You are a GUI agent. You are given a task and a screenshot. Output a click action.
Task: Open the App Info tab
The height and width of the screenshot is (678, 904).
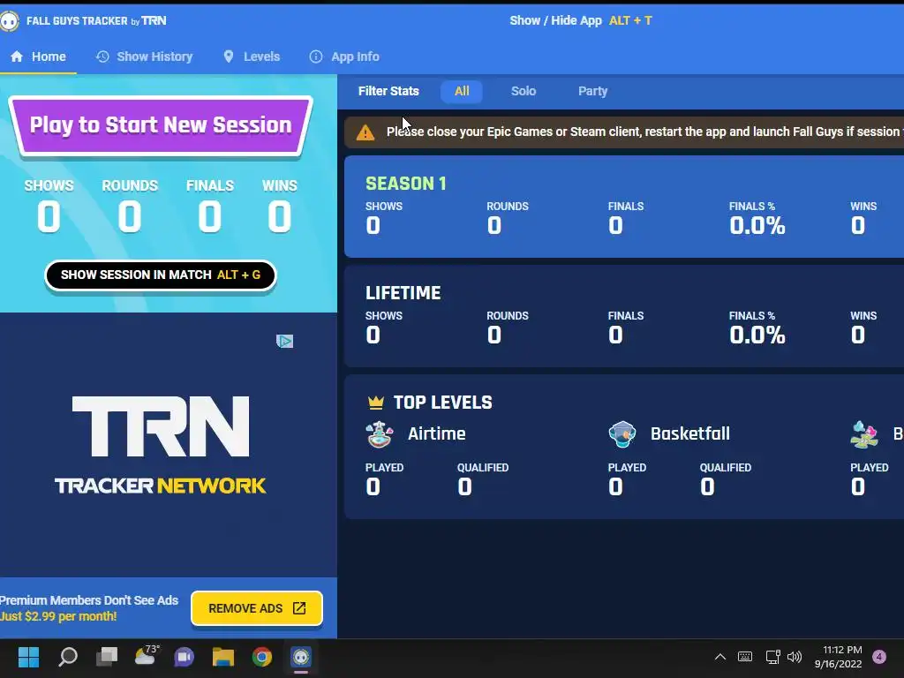click(344, 56)
